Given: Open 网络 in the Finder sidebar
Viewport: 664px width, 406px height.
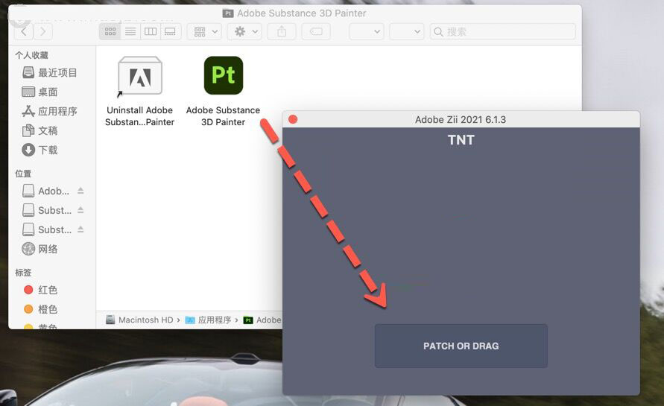Looking at the screenshot, I should point(39,249).
